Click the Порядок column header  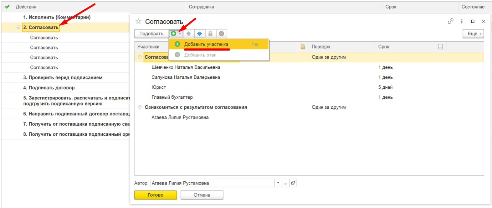pos(321,47)
